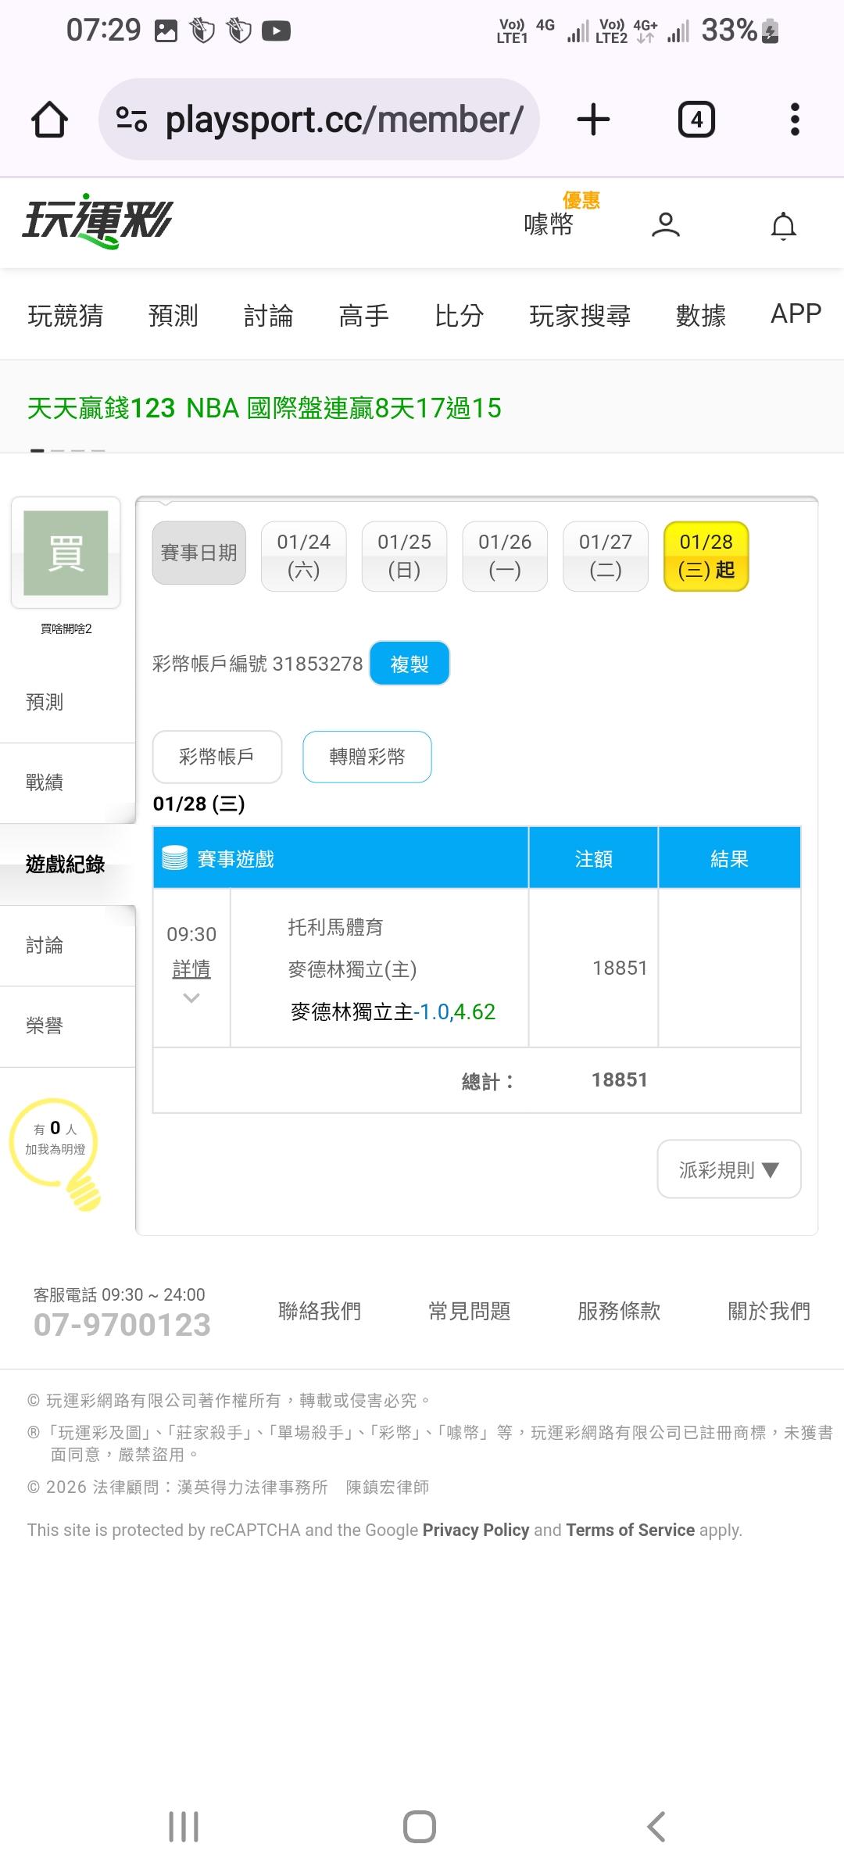The height and width of the screenshot is (1876, 844).
Task: Click the 轉贈彩幣 button
Action: (x=367, y=757)
